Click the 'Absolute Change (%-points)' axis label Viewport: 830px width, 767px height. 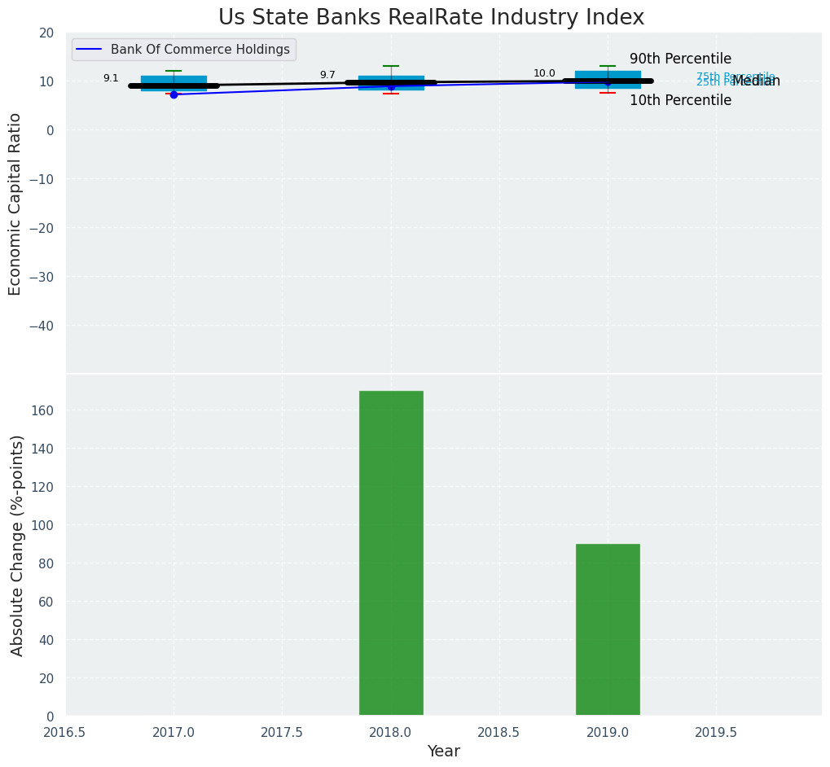point(17,545)
